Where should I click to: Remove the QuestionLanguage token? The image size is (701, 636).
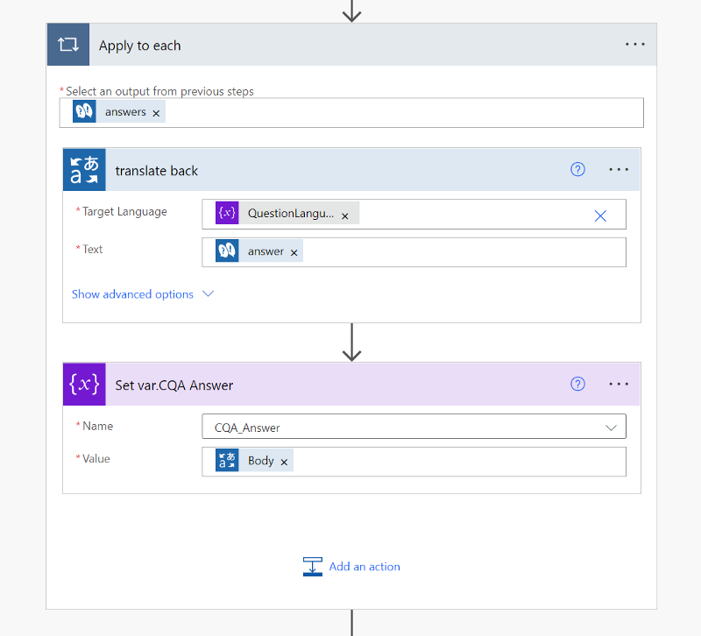point(344,216)
